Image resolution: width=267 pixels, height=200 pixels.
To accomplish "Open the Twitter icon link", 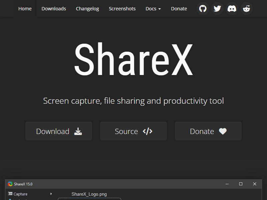I will (217, 9).
